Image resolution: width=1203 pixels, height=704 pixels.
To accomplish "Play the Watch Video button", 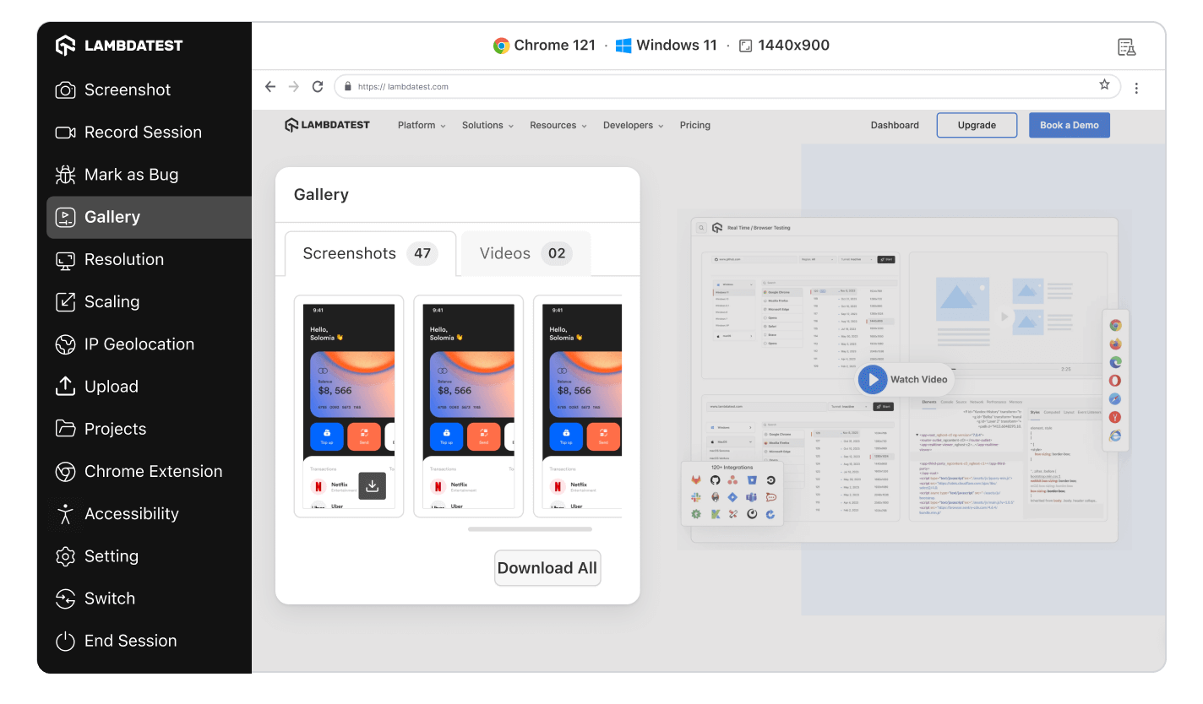I will click(x=873, y=379).
